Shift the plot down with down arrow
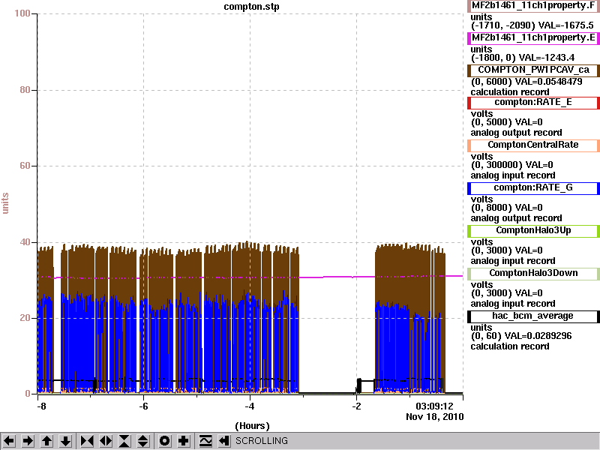This screenshot has height=450, width=600. point(65,441)
